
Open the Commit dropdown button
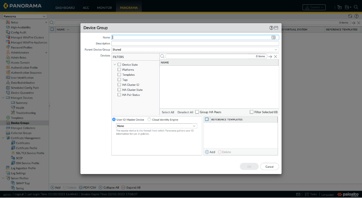pyautogui.click(x=314, y=7)
